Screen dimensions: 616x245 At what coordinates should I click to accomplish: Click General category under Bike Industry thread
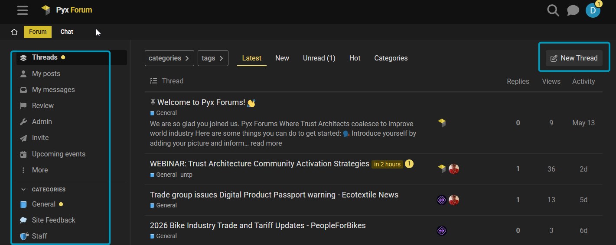pos(163,236)
